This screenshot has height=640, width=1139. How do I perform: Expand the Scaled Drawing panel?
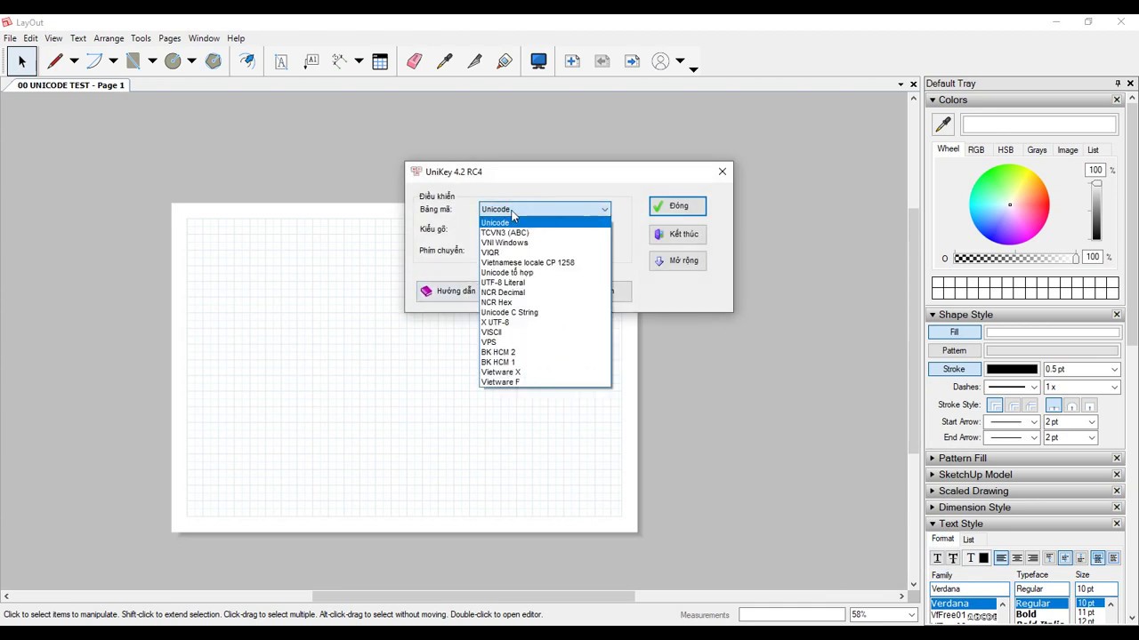click(x=933, y=492)
